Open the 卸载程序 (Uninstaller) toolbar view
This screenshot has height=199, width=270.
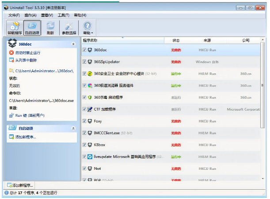[15, 28]
